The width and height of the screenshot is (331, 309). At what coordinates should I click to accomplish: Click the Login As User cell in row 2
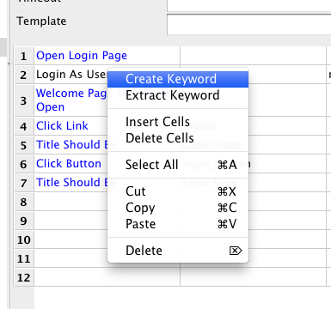(x=71, y=75)
